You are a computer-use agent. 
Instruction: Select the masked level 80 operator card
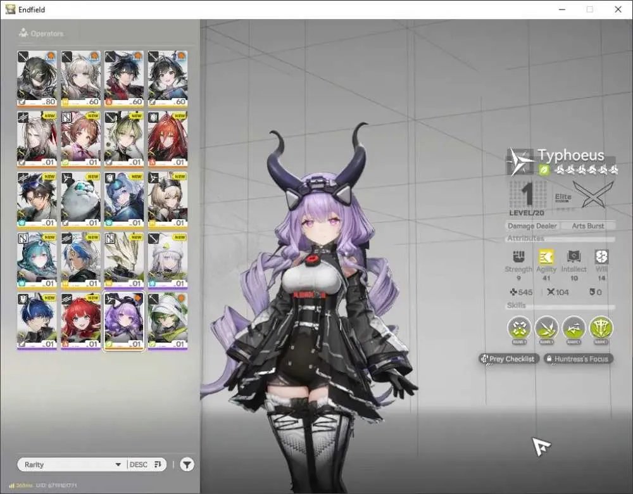coord(37,79)
